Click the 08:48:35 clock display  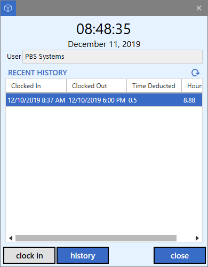click(103, 29)
